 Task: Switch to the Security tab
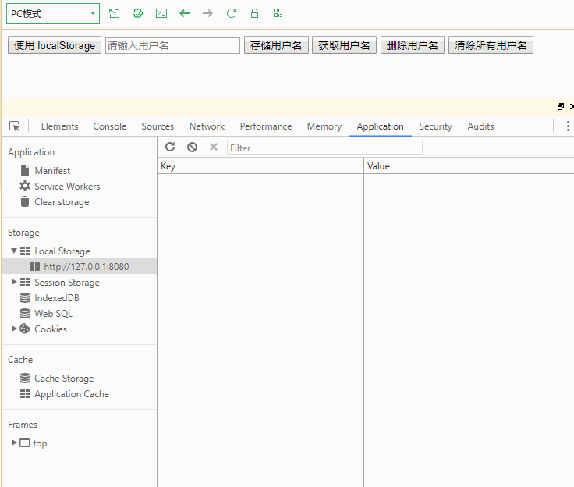[436, 126]
